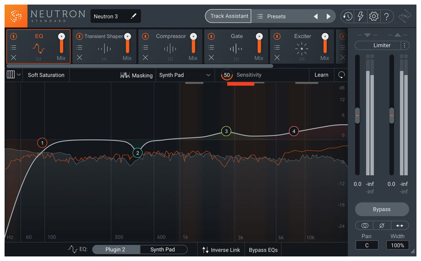Go to the next preset arrow
This screenshot has width=421, height=261.
click(x=328, y=16)
